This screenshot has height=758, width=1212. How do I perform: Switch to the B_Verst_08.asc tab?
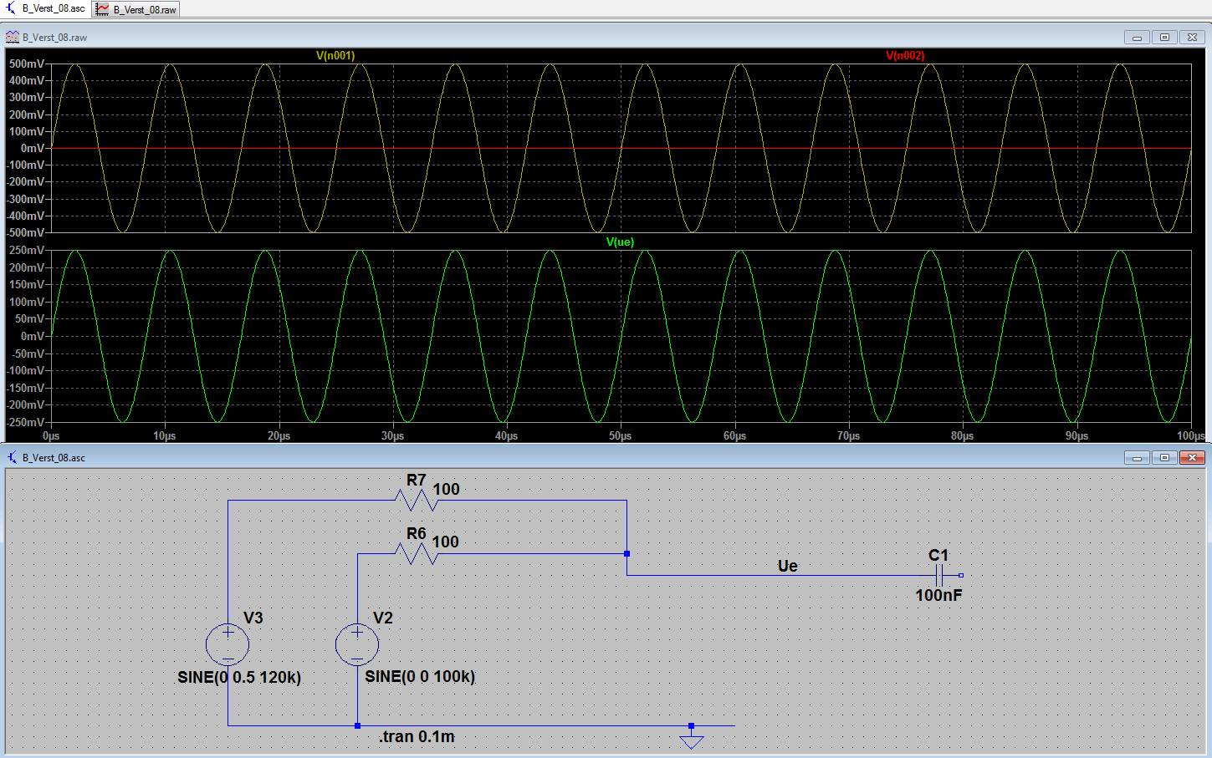[46, 8]
